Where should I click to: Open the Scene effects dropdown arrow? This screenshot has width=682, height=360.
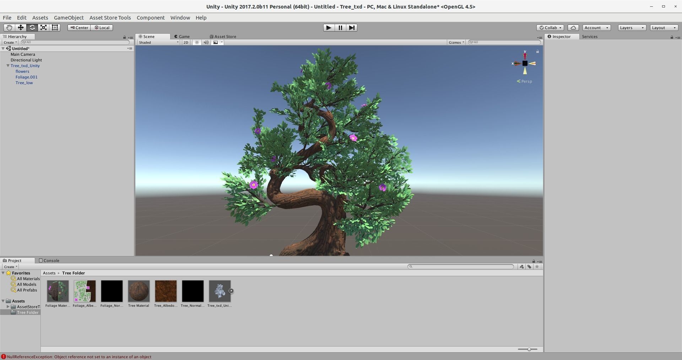click(x=222, y=42)
